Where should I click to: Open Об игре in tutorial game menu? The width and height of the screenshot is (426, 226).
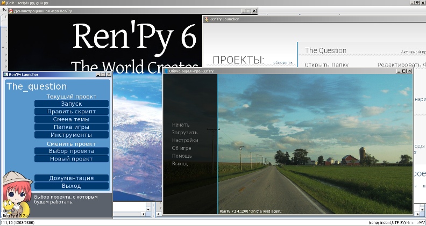click(x=181, y=148)
